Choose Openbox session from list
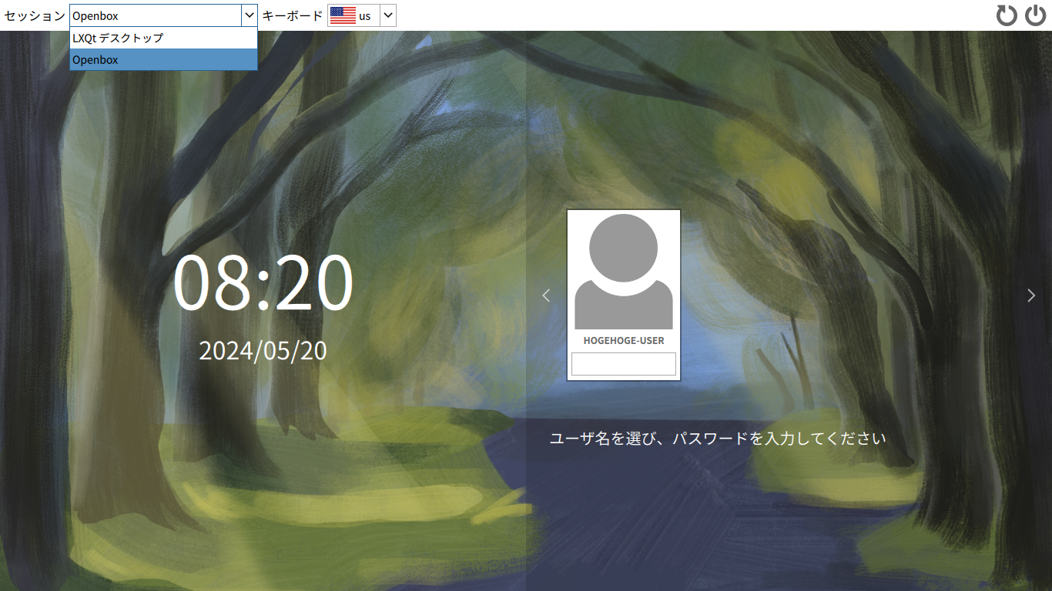1052x591 pixels. tap(163, 59)
